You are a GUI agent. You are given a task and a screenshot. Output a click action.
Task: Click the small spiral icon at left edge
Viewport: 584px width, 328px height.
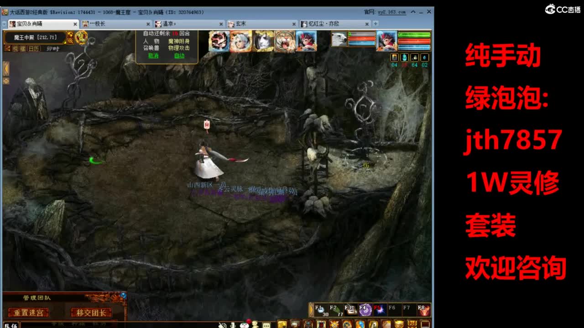pyautogui.click(x=6, y=81)
